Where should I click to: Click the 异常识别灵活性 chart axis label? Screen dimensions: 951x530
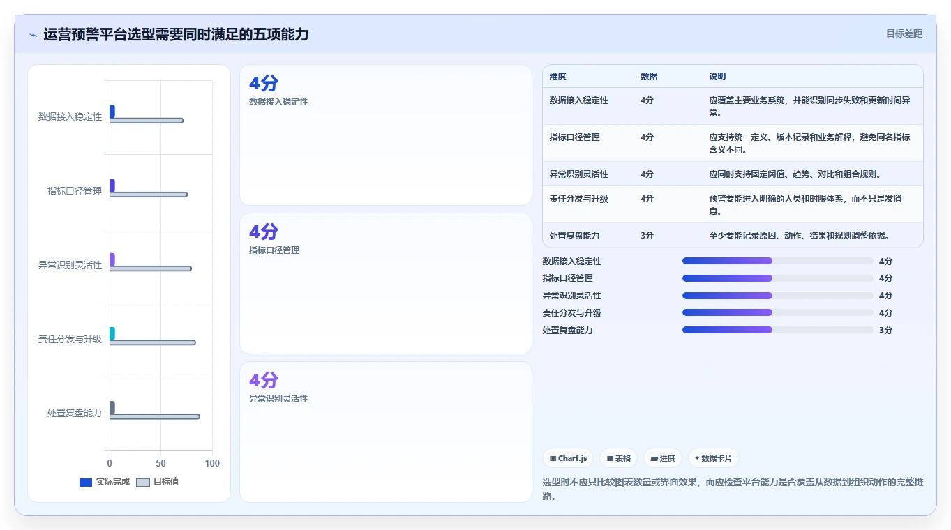pyautogui.click(x=70, y=265)
